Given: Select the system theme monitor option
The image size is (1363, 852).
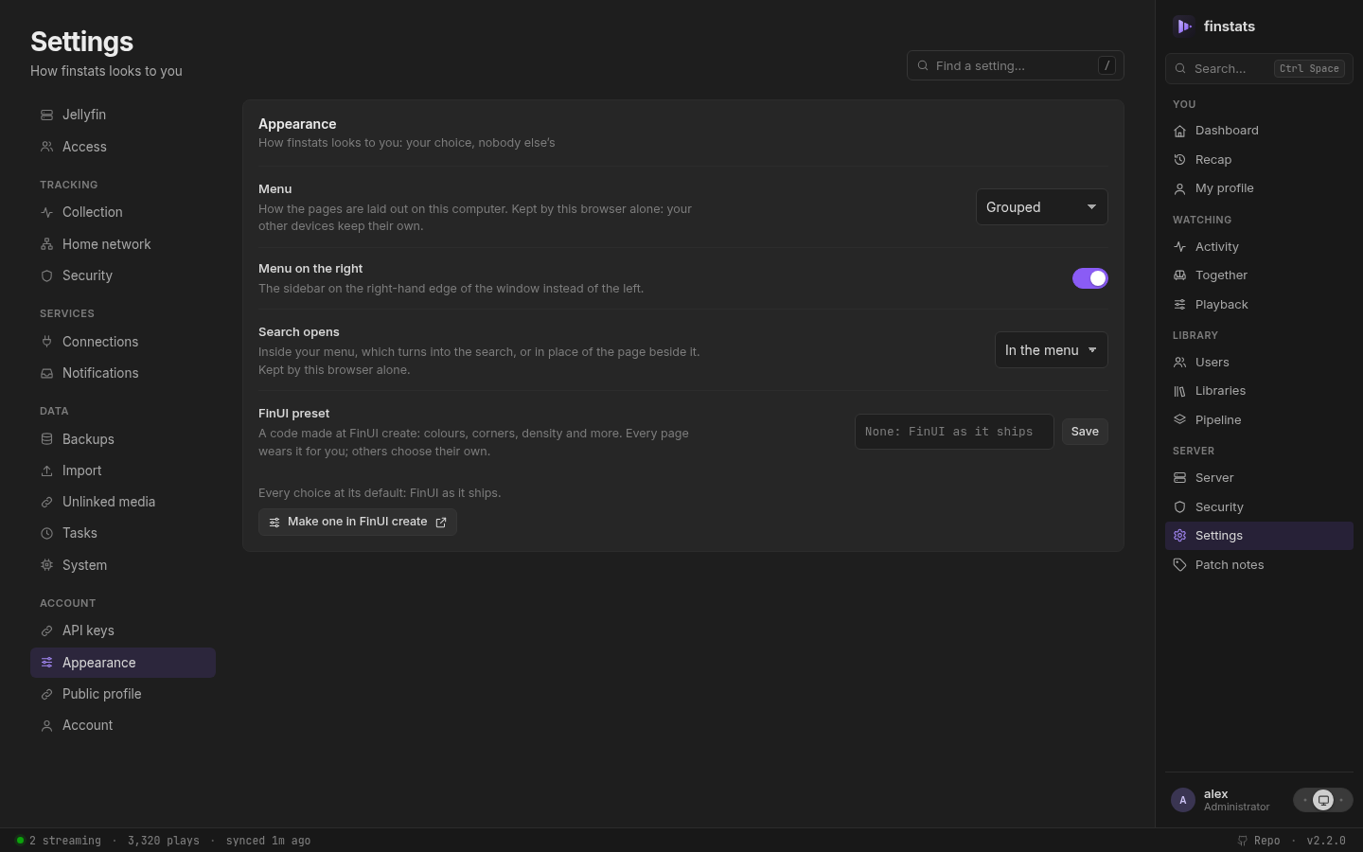Looking at the screenshot, I should click(x=1323, y=800).
